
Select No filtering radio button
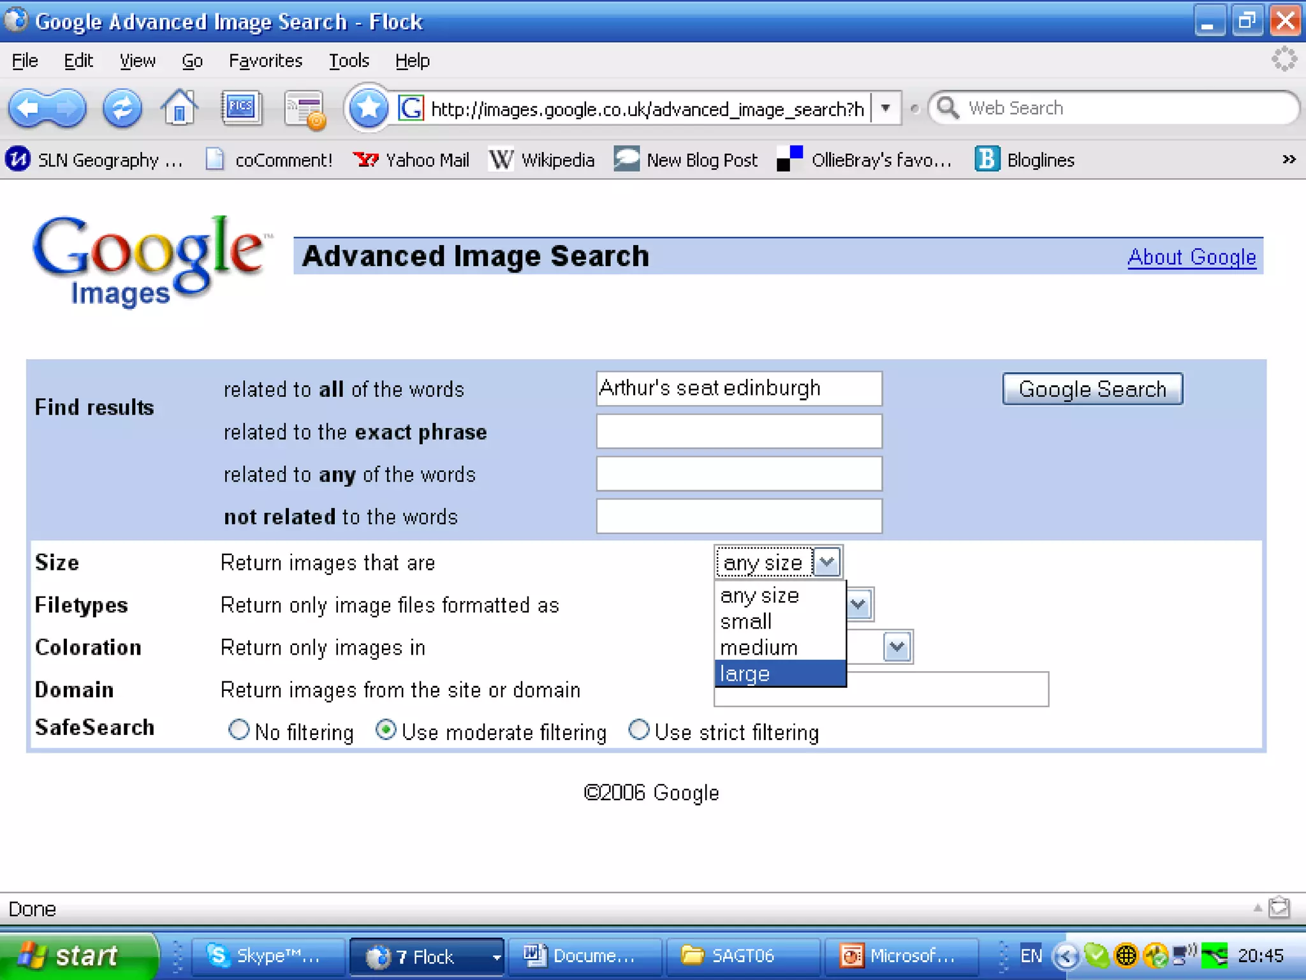pos(238,729)
